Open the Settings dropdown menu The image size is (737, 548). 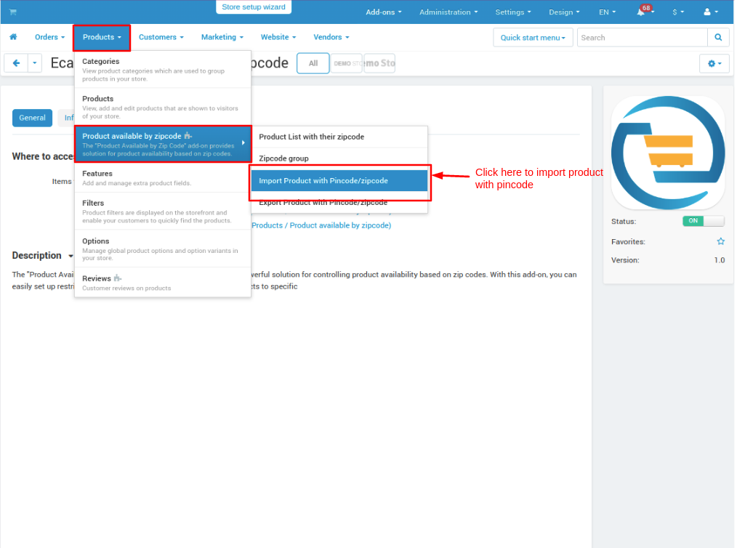point(513,12)
